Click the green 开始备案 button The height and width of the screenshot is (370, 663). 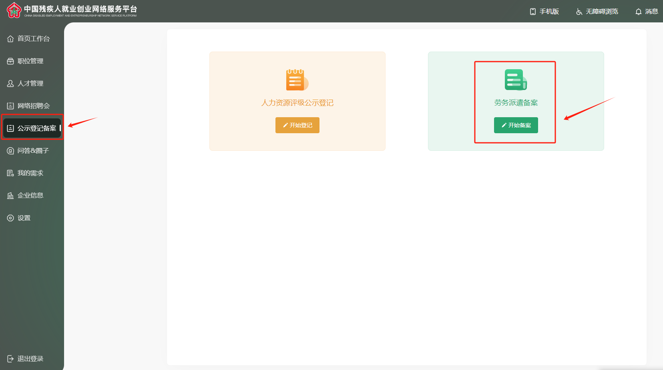(x=516, y=125)
